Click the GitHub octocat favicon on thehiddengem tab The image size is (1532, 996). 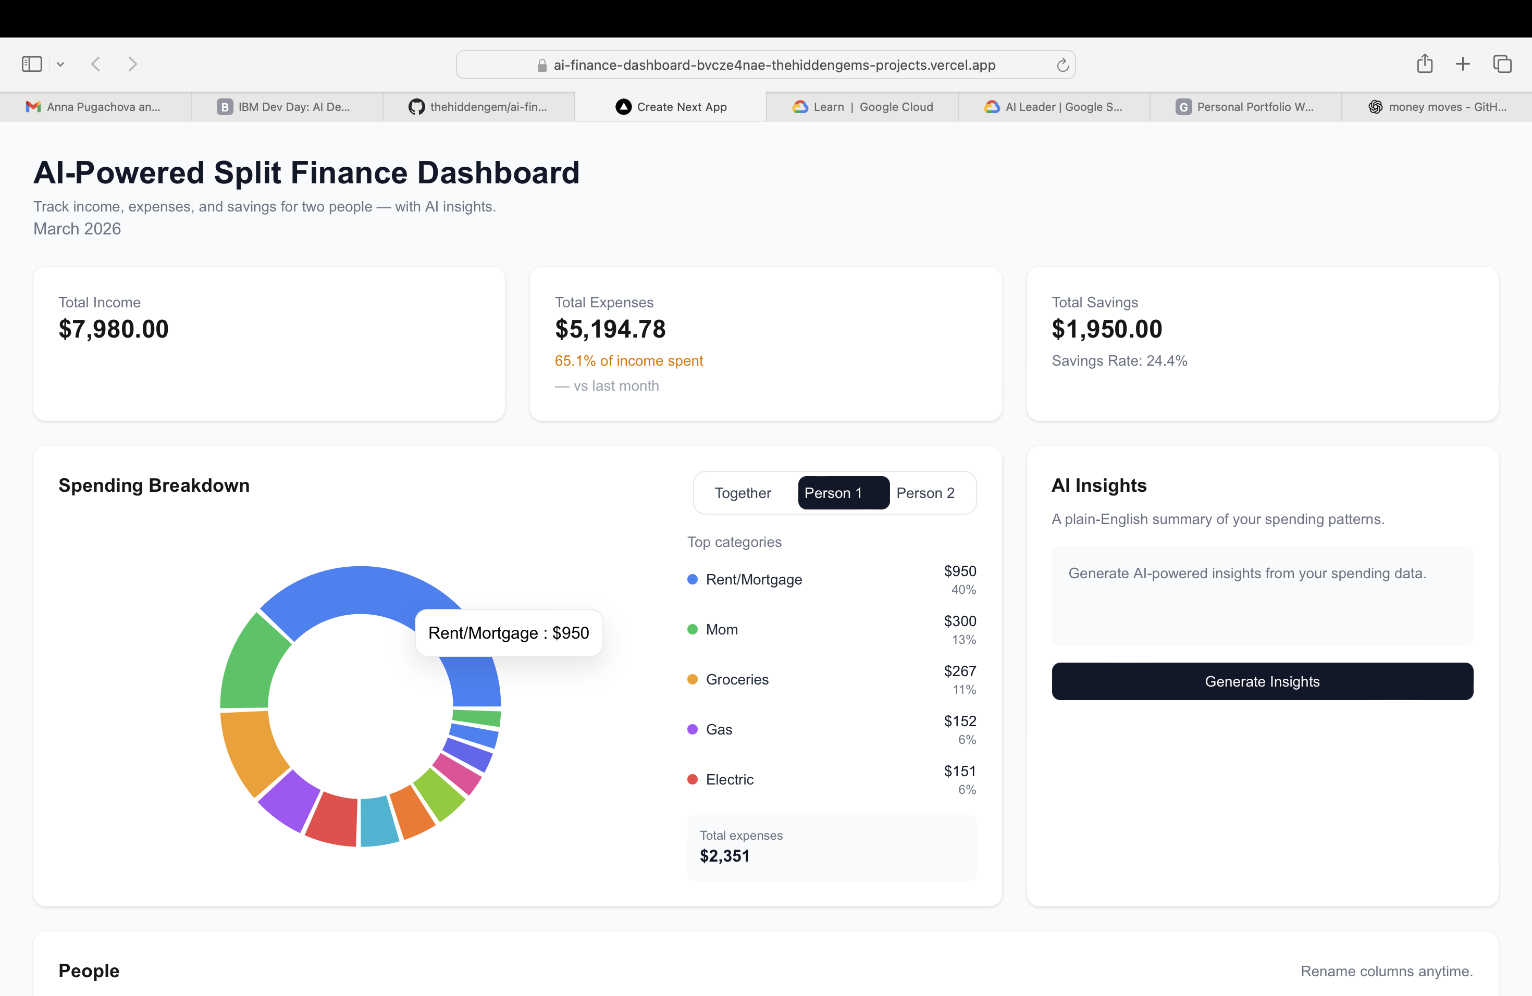(416, 107)
